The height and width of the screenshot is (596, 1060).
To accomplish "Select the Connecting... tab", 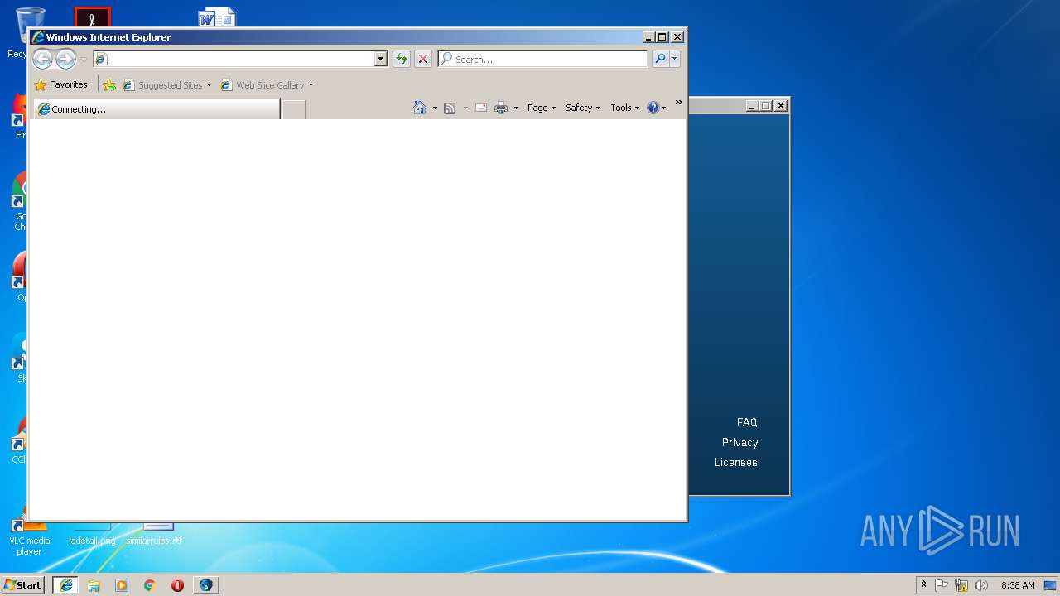I will point(156,108).
